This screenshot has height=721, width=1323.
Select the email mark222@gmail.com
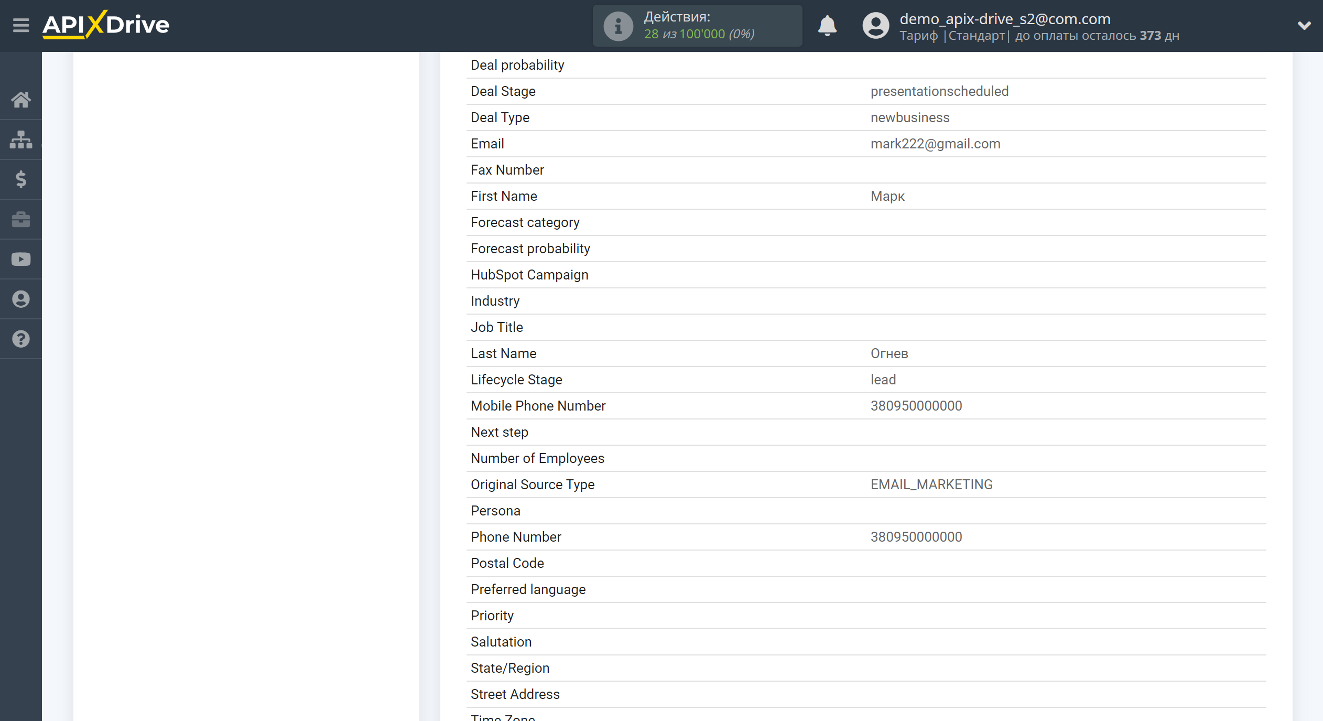[935, 144]
